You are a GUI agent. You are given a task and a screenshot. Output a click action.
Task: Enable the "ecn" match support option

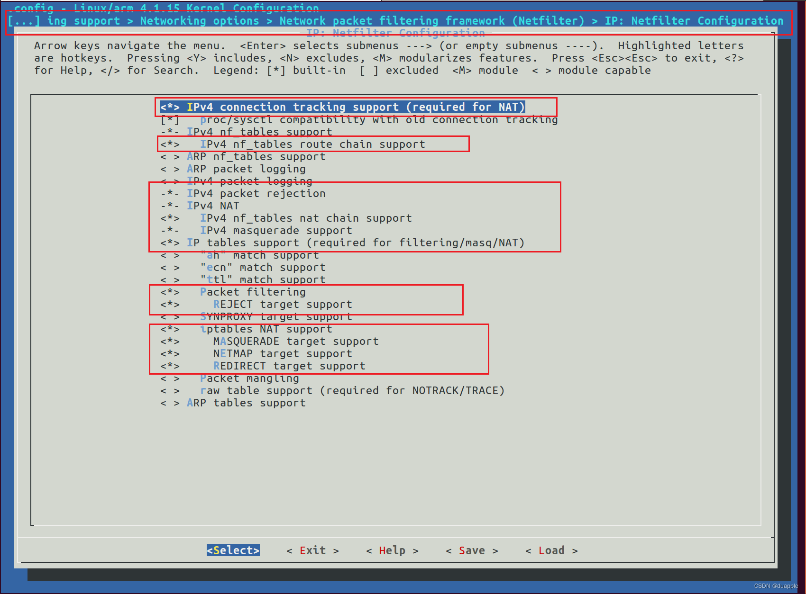(243, 267)
